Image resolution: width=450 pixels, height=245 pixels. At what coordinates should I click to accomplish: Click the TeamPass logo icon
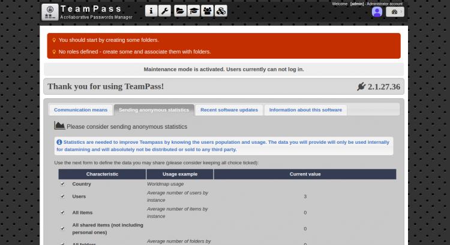tap(50, 11)
